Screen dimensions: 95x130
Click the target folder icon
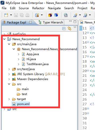14,99
